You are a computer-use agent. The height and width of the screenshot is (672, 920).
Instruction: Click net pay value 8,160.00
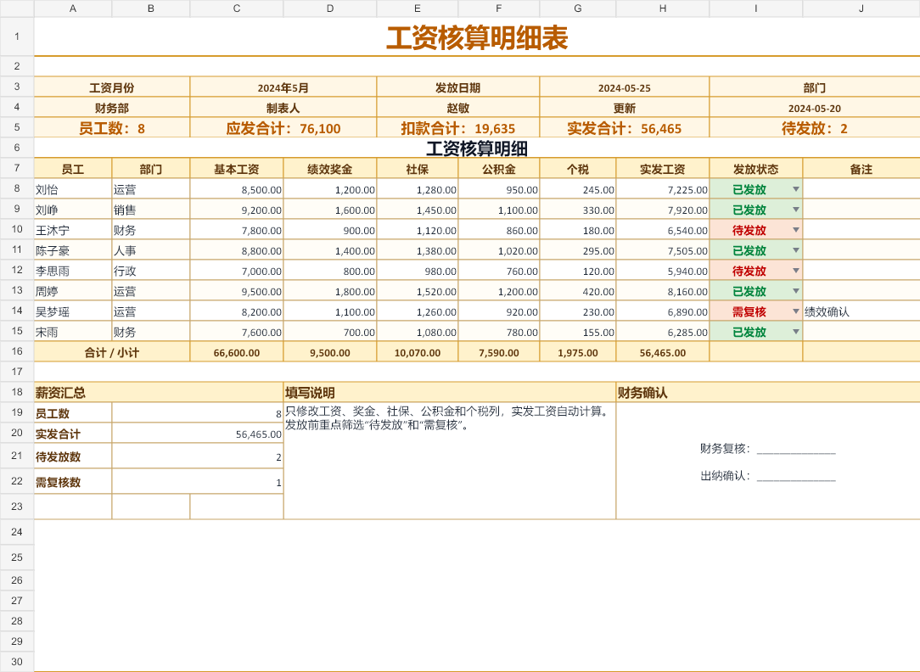663,291
